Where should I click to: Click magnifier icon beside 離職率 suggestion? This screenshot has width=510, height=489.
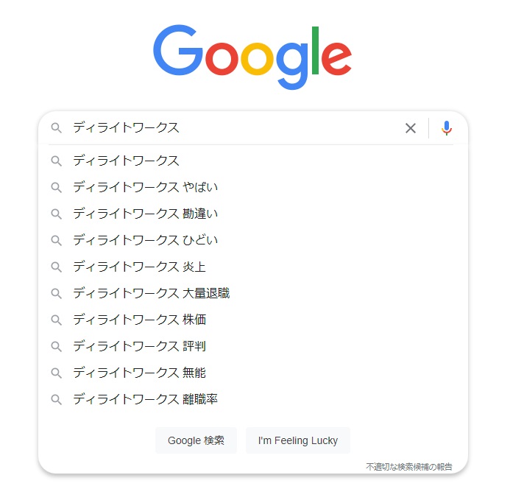56,399
